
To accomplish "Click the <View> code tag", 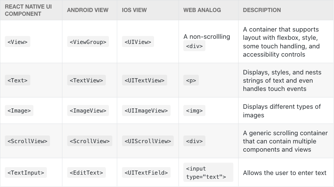I will pyautogui.click(x=18, y=42).
